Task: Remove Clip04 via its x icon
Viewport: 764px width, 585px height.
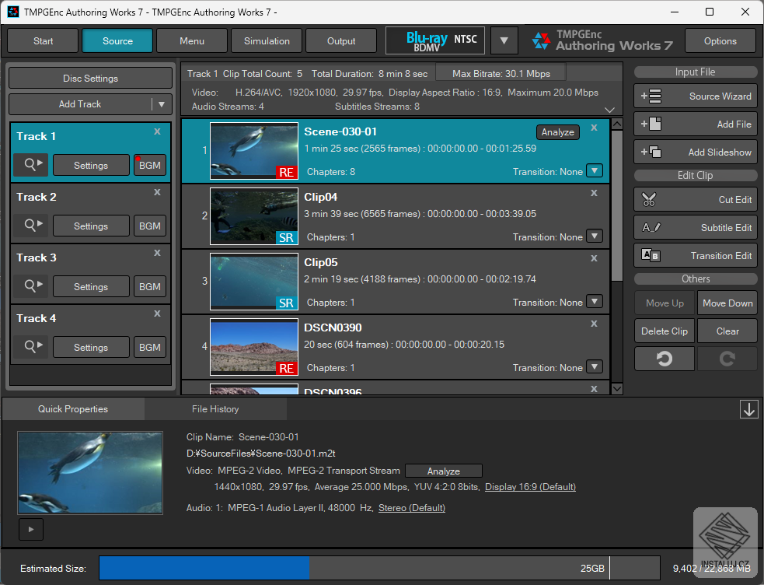Action: click(x=594, y=193)
